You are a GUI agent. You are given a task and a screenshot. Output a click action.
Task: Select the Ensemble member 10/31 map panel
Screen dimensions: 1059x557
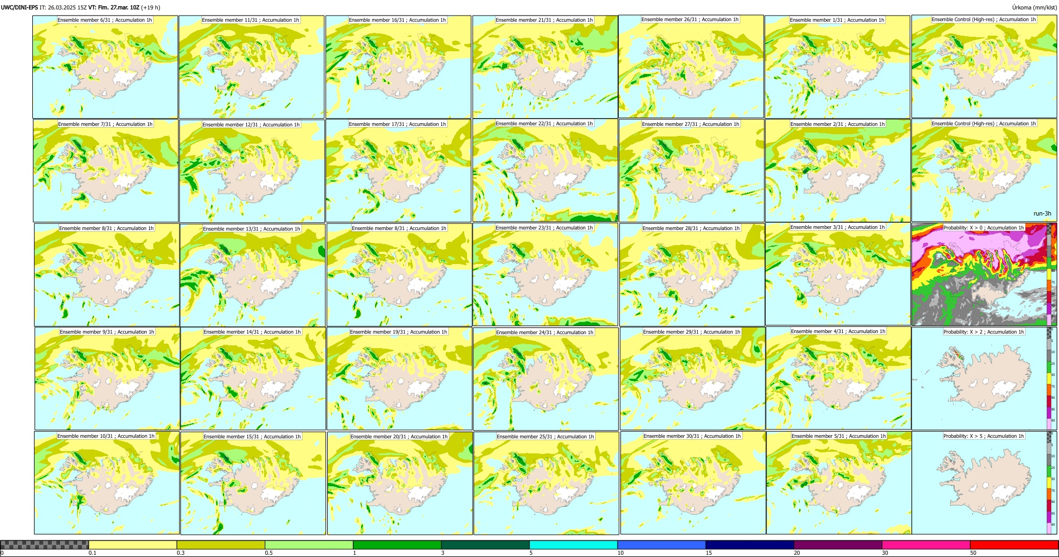[106, 483]
